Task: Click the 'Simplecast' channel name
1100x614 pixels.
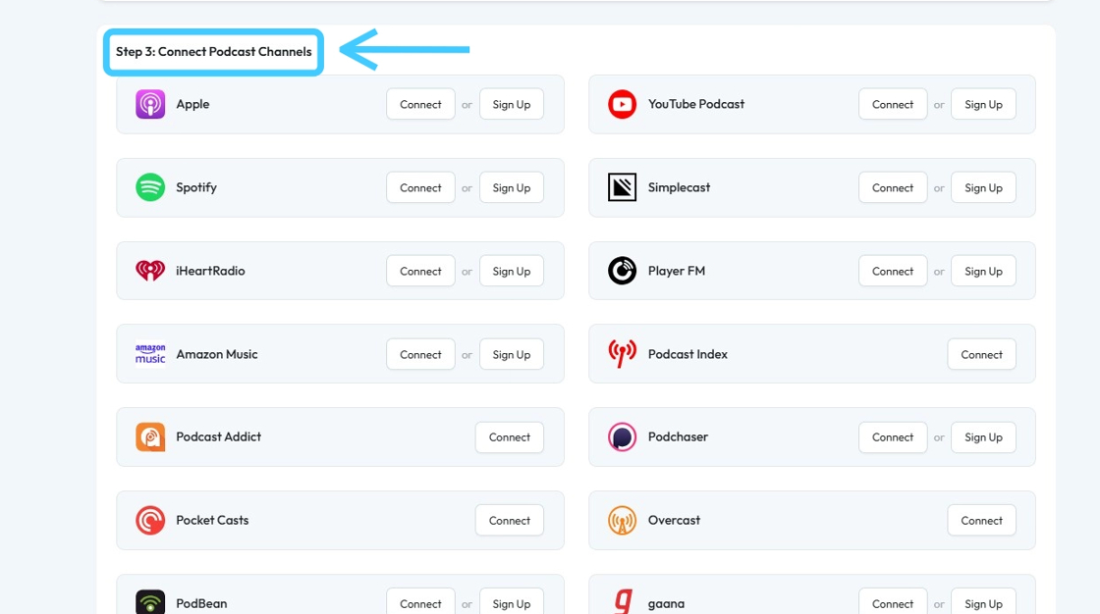Action: click(x=679, y=187)
